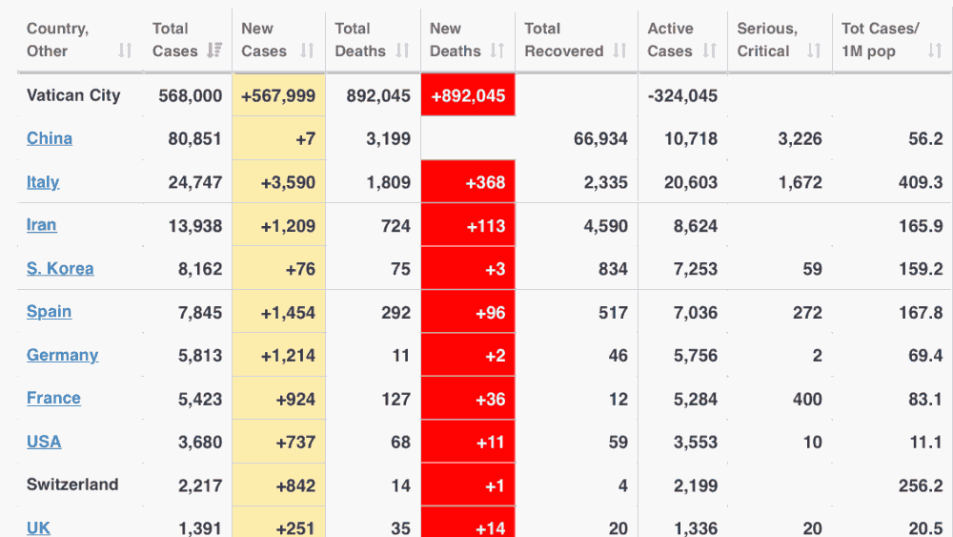Click the red +892,045 new deaths cell
The width and height of the screenshot is (953, 537).
468,94
